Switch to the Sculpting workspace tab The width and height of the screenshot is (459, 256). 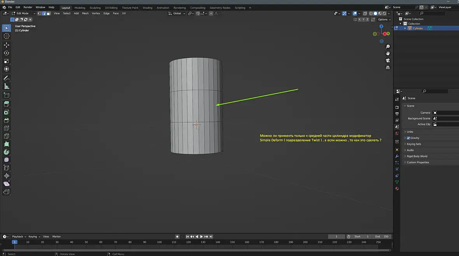[95, 8]
